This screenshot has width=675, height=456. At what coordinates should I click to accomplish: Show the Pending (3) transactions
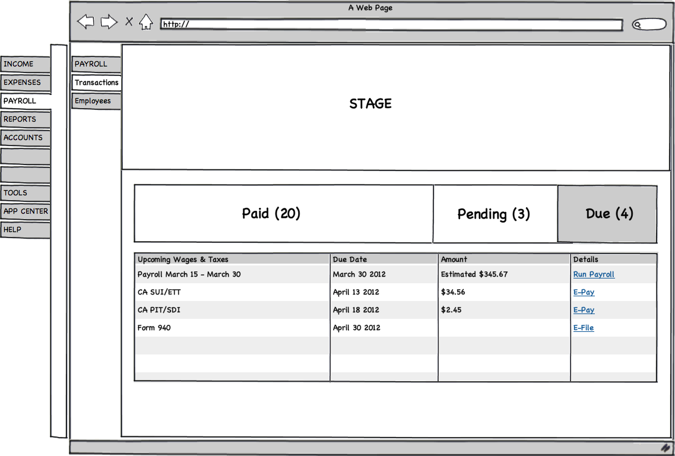coord(495,214)
